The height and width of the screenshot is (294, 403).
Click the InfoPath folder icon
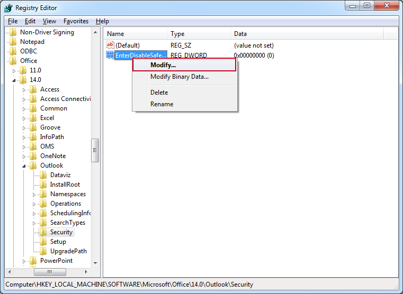pyautogui.click(x=33, y=137)
